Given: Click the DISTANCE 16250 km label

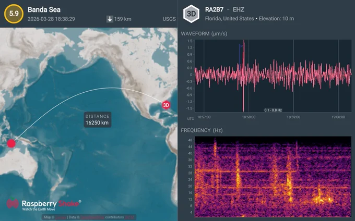Looking at the screenshot, I should click(x=97, y=120).
